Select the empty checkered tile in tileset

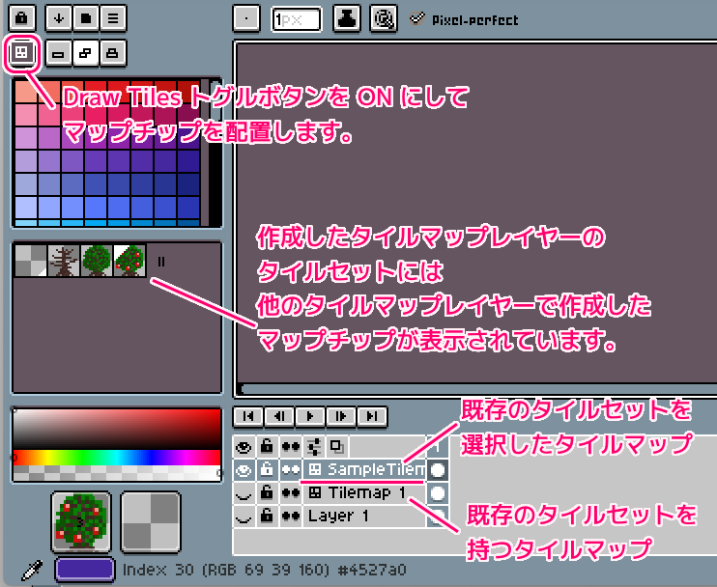click(31, 261)
